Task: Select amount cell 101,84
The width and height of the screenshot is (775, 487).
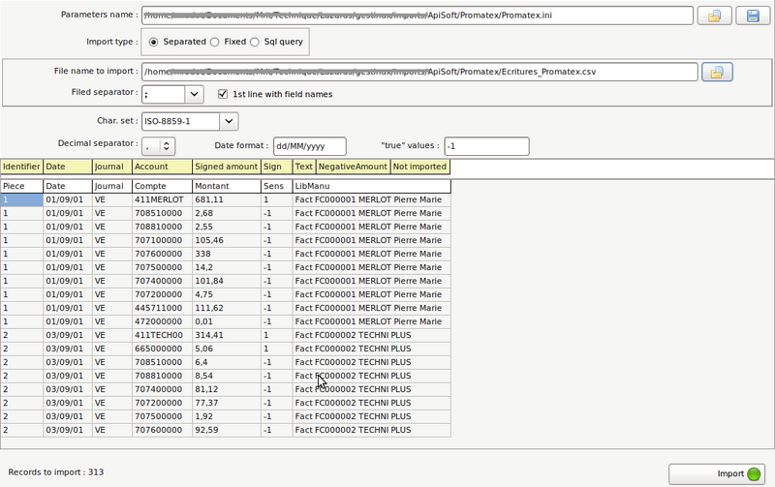Action: pyautogui.click(x=227, y=281)
